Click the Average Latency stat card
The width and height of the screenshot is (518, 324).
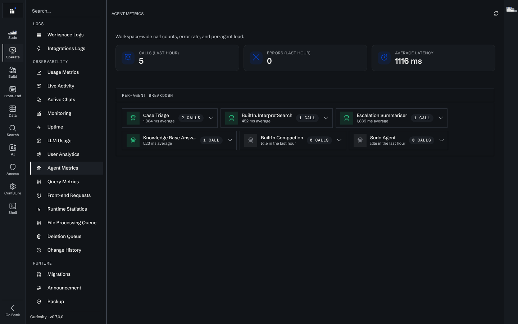click(x=433, y=58)
